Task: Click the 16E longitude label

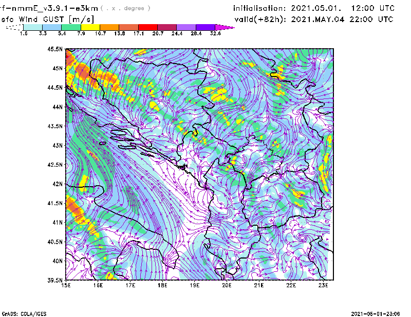Action: [98, 285]
